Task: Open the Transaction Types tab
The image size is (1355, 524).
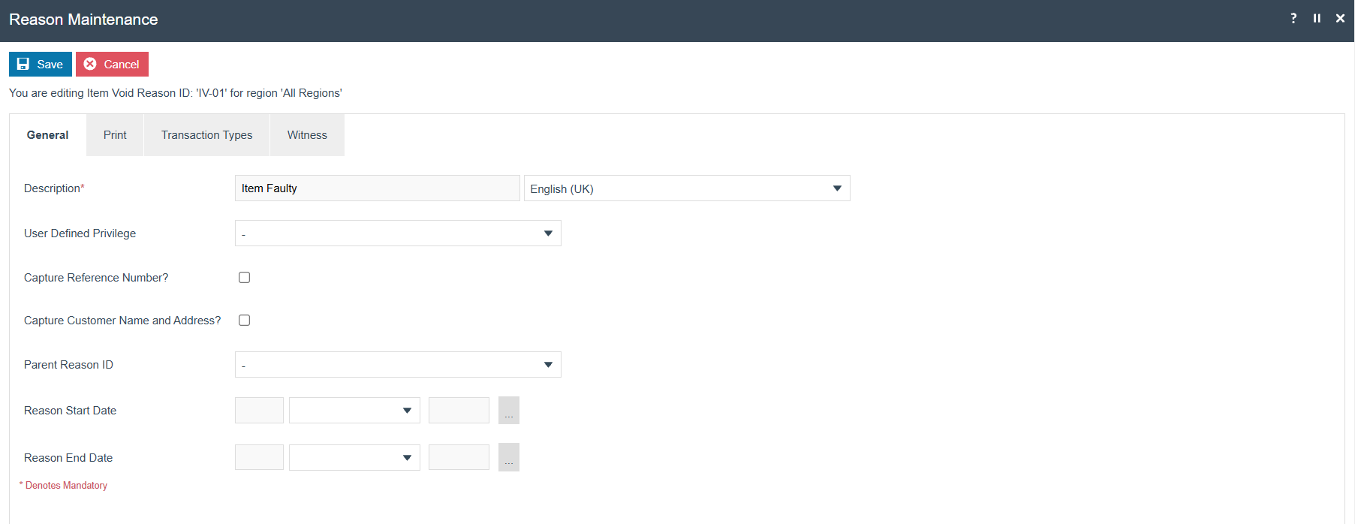Action: 206,135
